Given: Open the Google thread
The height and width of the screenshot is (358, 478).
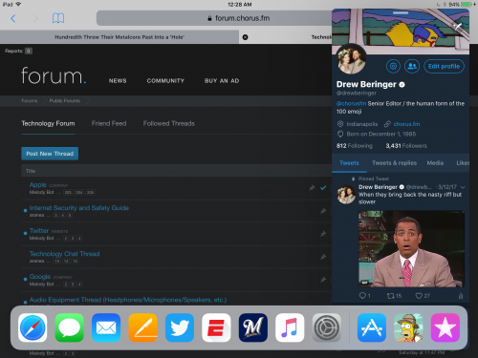Looking at the screenshot, I should (x=40, y=277).
